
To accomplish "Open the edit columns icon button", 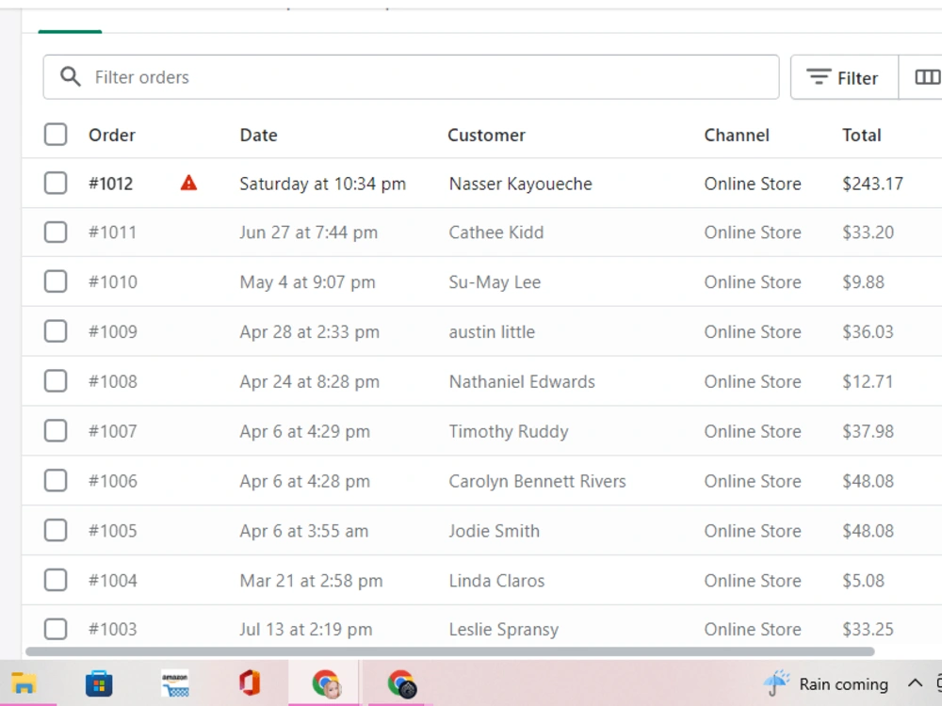I will point(927,77).
